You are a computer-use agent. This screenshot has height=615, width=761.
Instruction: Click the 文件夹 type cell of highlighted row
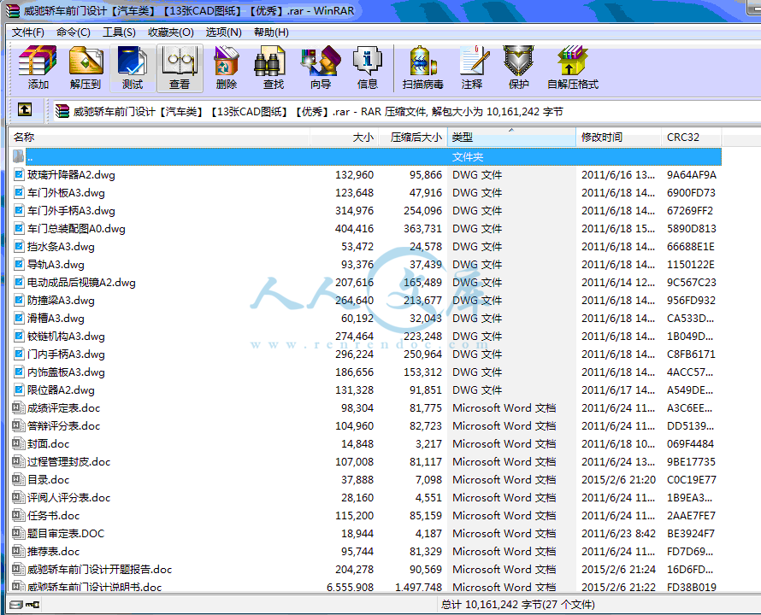point(468,156)
